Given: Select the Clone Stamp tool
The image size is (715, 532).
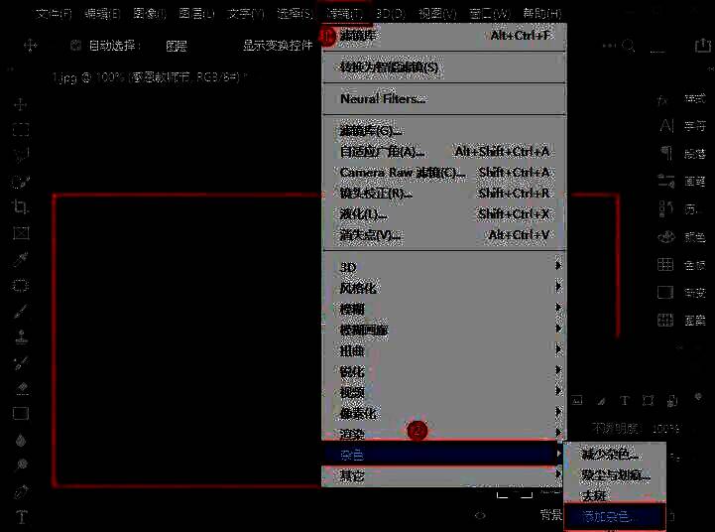Looking at the screenshot, I should (x=21, y=337).
